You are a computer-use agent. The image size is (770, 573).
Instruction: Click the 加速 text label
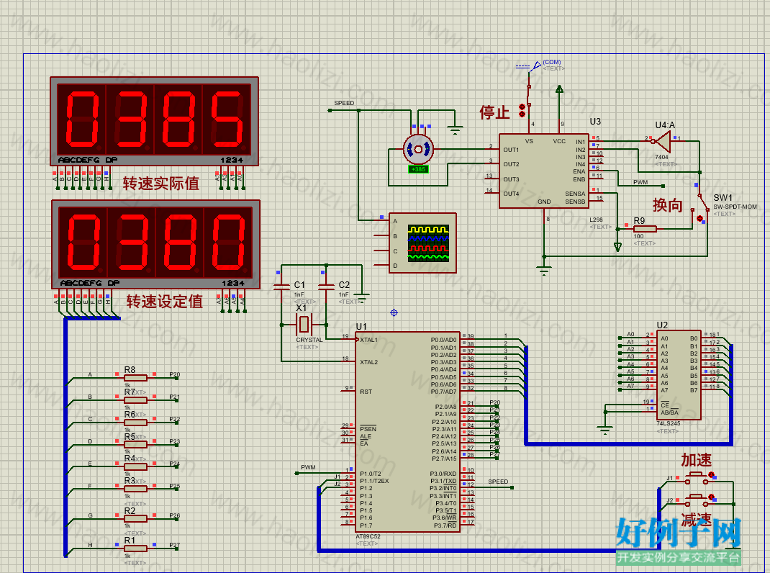(x=697, y=460)
